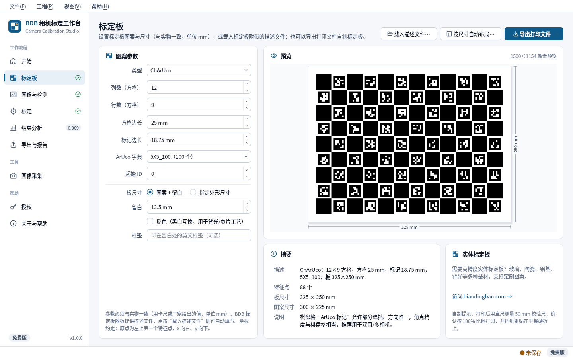Open the 文件(F) menu
This screenshot has width=573, height=358.
pos(18,6)
